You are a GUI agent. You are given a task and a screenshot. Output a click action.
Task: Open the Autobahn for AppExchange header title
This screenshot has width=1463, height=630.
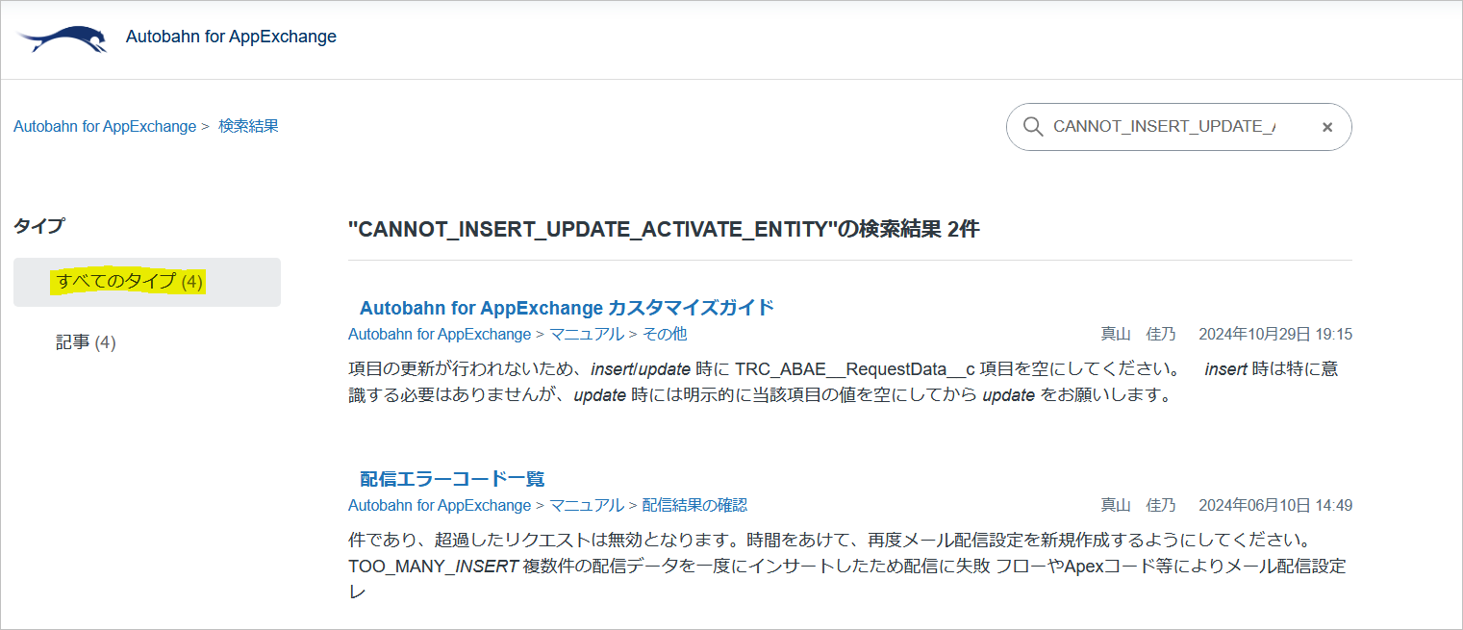231,38
